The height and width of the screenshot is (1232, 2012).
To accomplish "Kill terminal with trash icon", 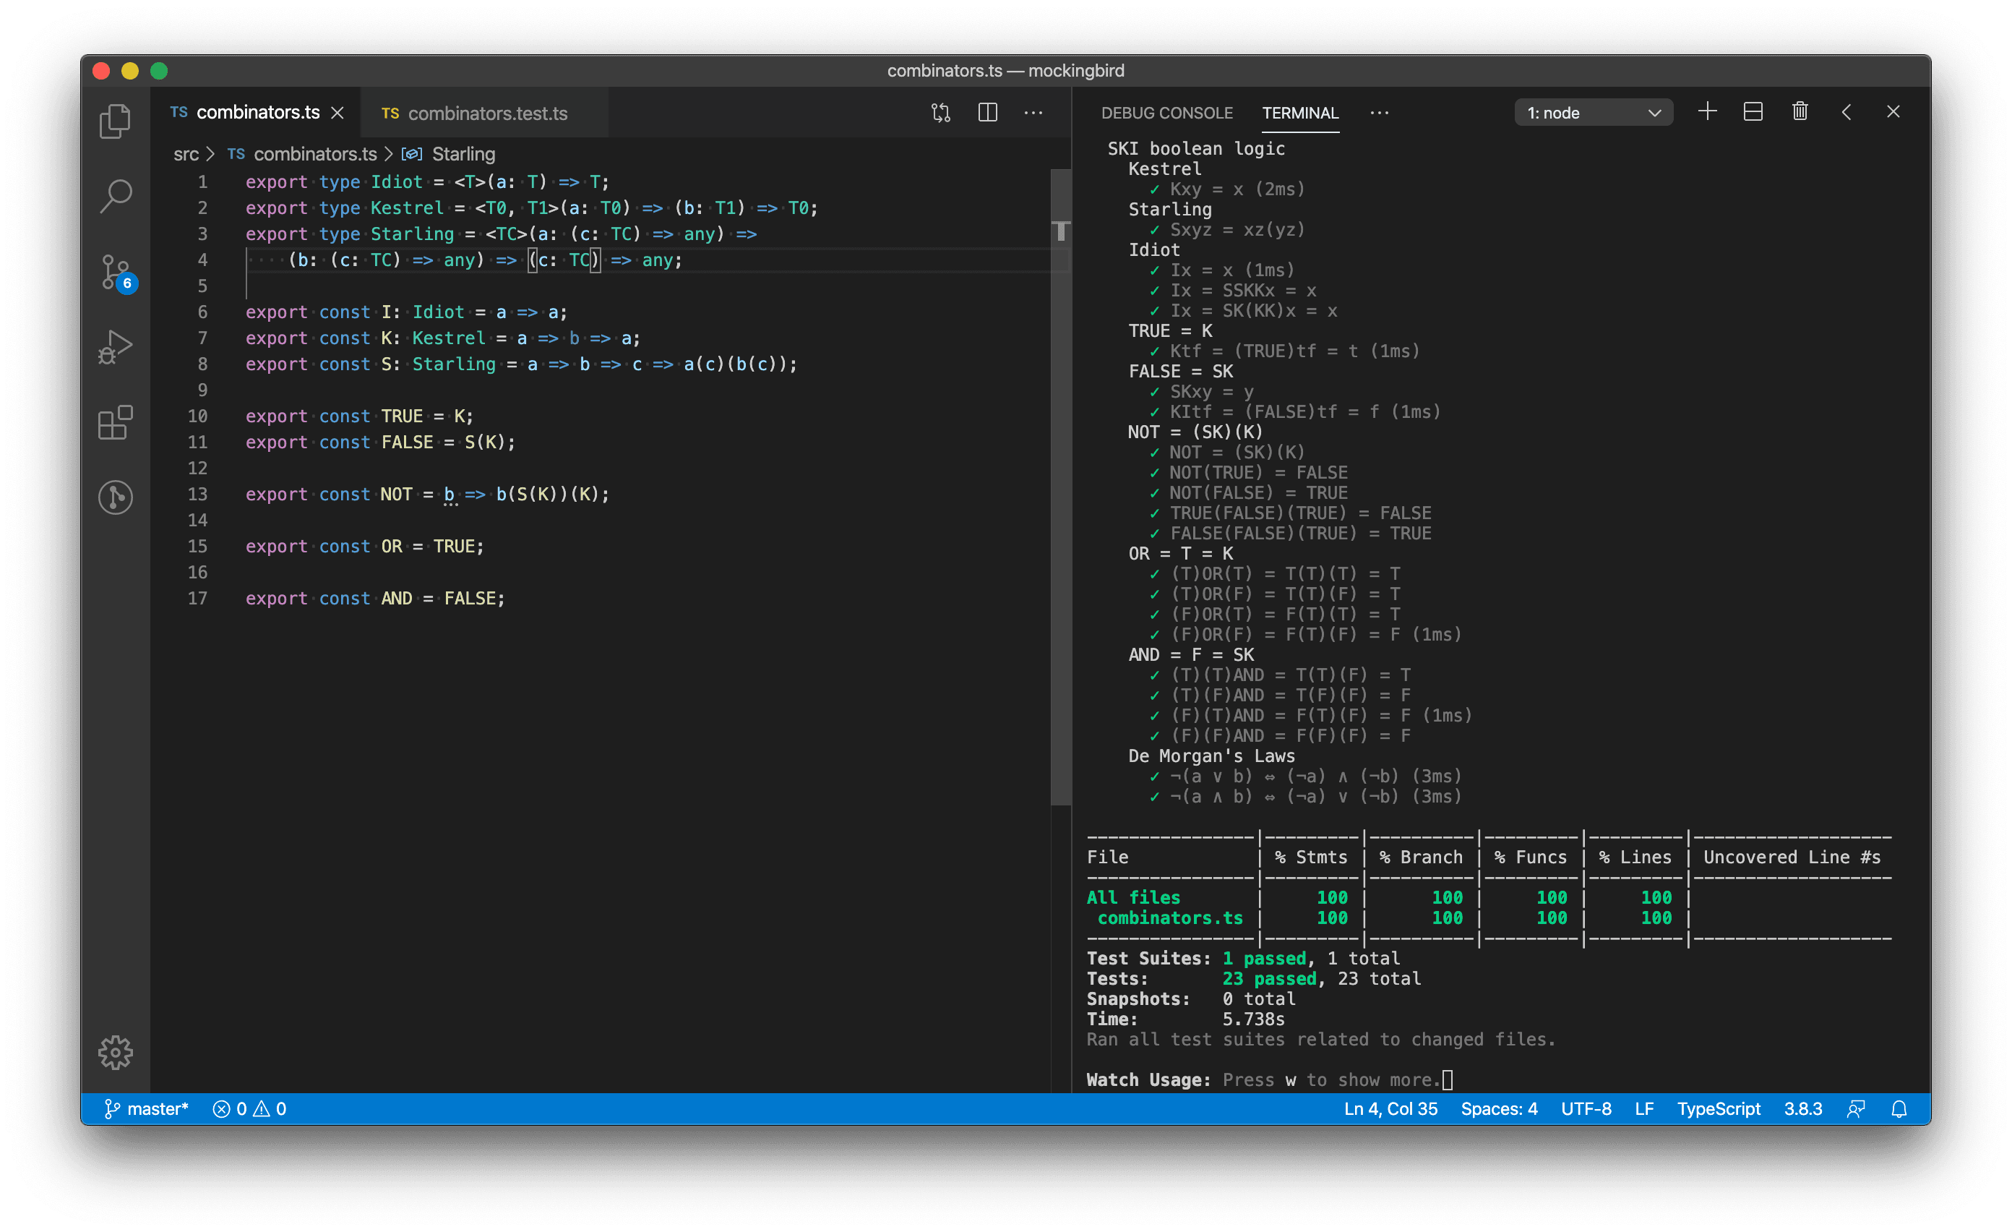I will click(1800, 112).
